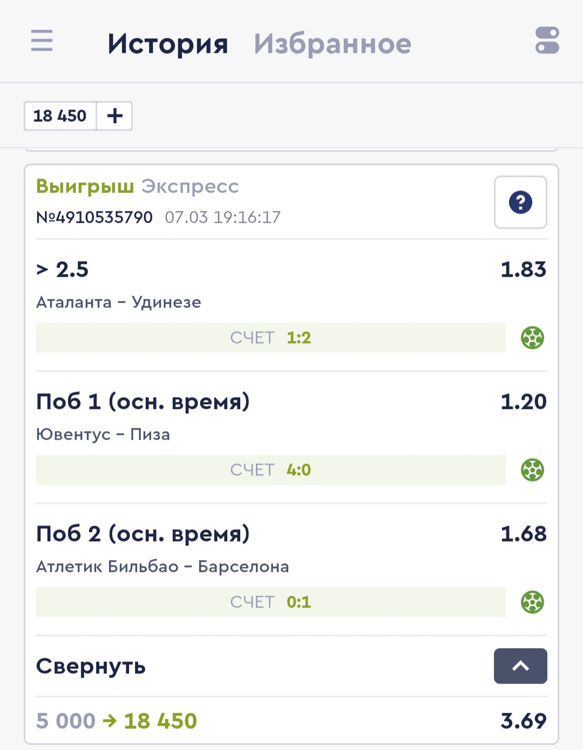Viewport: 583px width, 750px height.
Task: Click the 18 450 balance field
Action: pos(60,116)
